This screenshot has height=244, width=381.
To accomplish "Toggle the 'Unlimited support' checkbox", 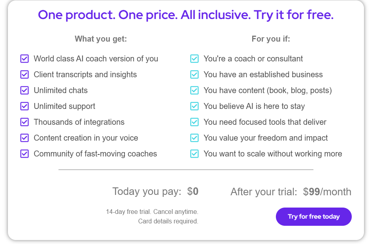I will coord(25,106).
